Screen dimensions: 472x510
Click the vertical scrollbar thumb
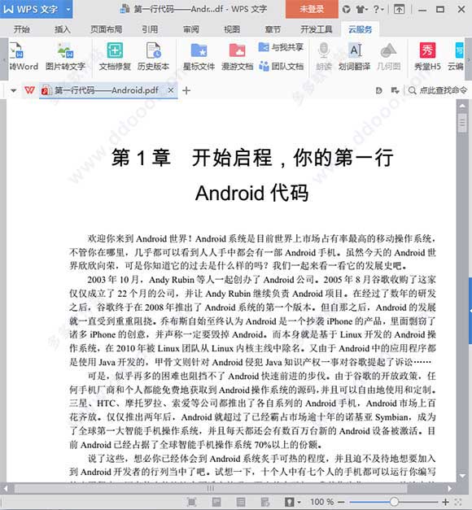point(462,122)
